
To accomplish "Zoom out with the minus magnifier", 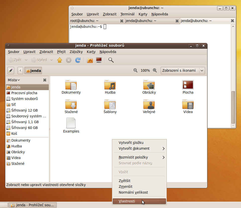I will tap(135, 71).
